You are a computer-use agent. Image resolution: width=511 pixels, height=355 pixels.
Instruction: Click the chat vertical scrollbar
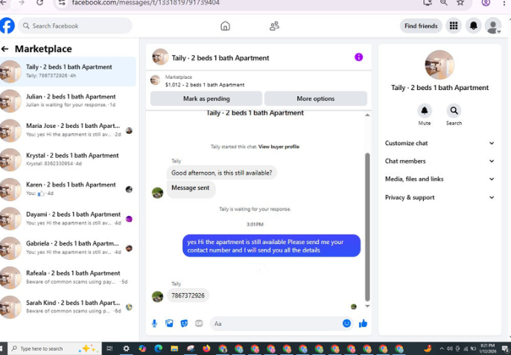[x=368, y=227]
